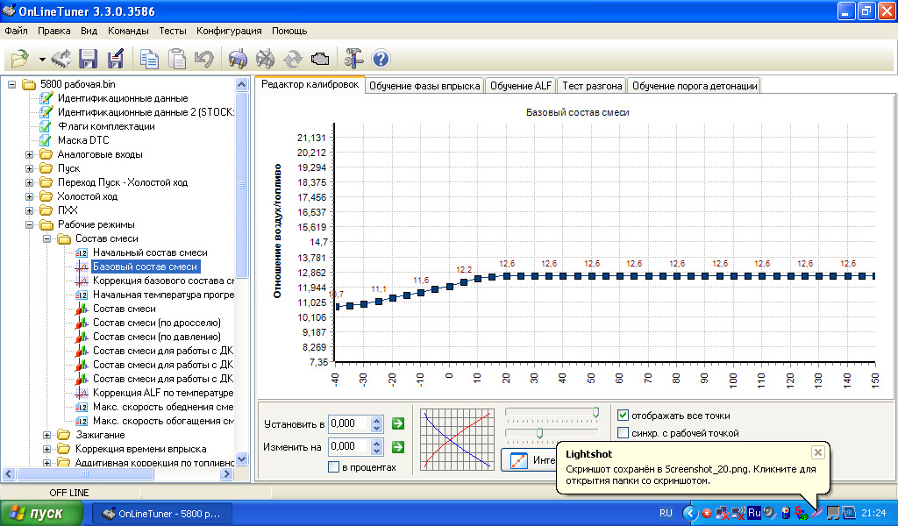Click the engine icon in toolbar
898x526 pixels.
point(320,59)
